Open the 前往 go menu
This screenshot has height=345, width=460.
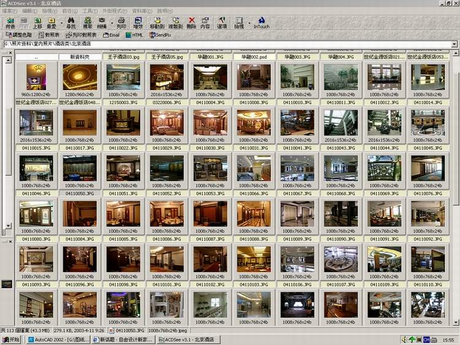pyautogui.click(x=70, y=11)
